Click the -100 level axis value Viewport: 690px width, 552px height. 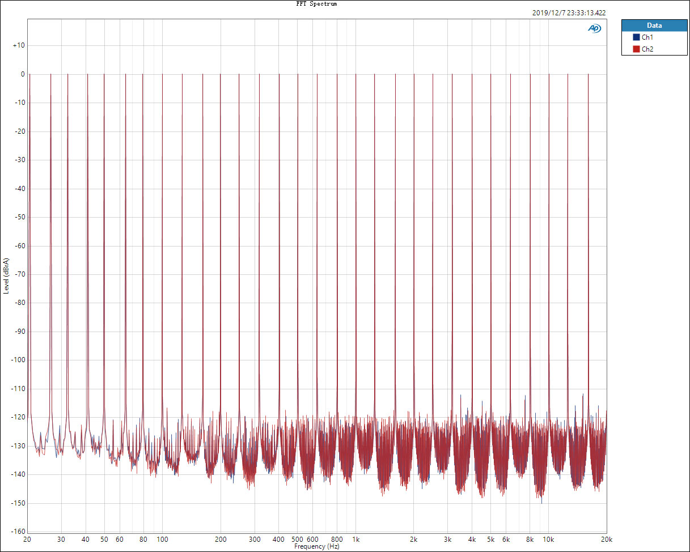click(x=18, y=360)
